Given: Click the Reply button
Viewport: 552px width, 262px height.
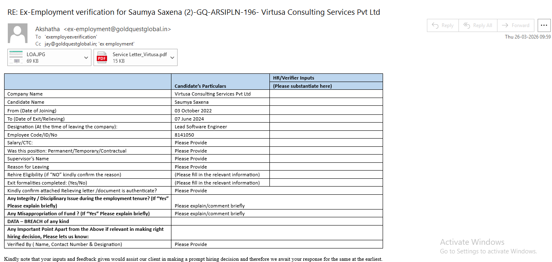Looking at the screenshot, I should pyautogui.click(x=443, y=25).
